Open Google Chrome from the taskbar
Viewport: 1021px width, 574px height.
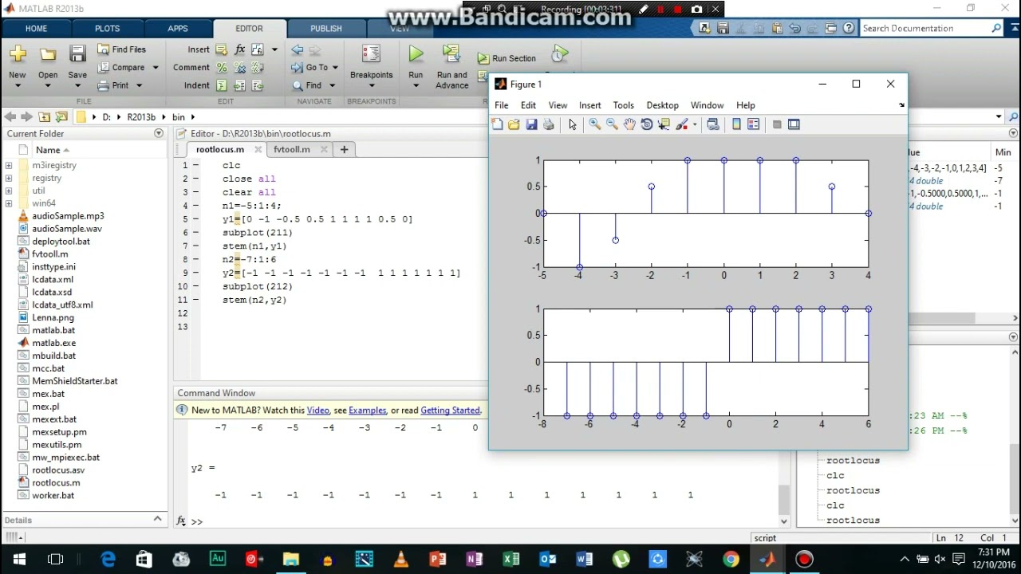click(x=731, y=559)
